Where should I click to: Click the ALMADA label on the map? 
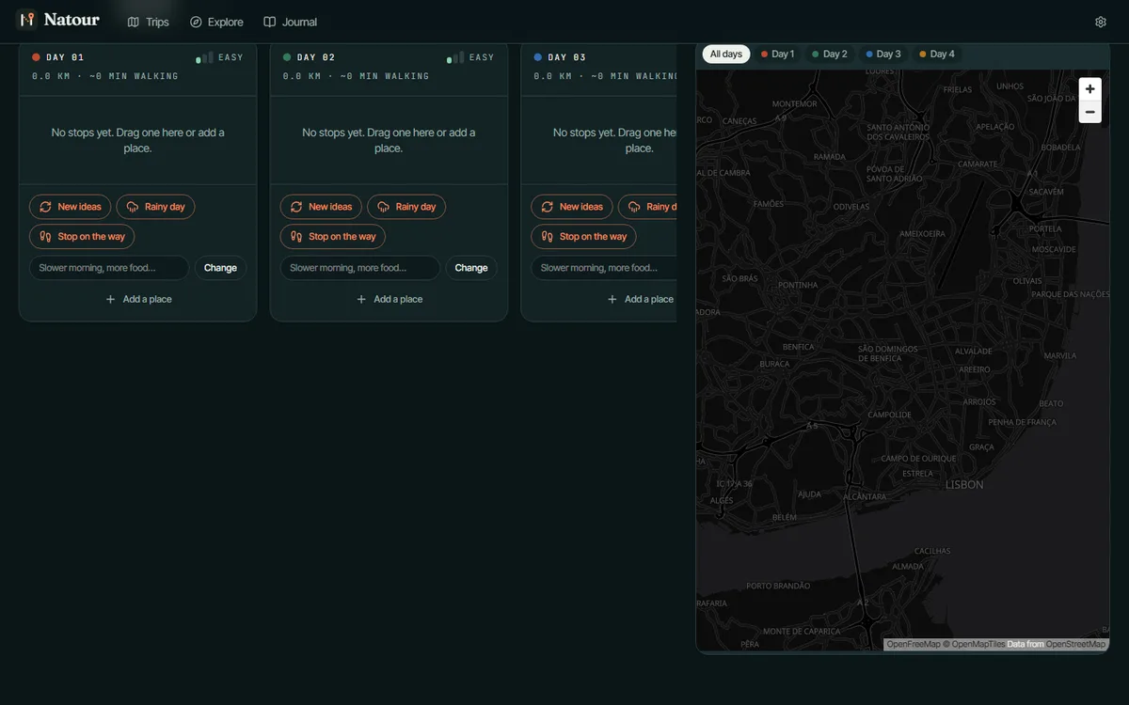point(908,566)
